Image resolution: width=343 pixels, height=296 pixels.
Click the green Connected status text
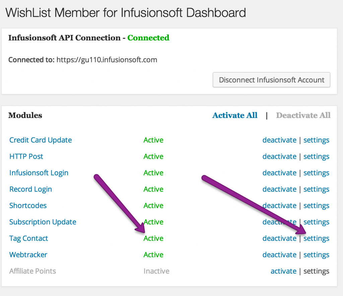pyautogui.click(x=148, y=38)
